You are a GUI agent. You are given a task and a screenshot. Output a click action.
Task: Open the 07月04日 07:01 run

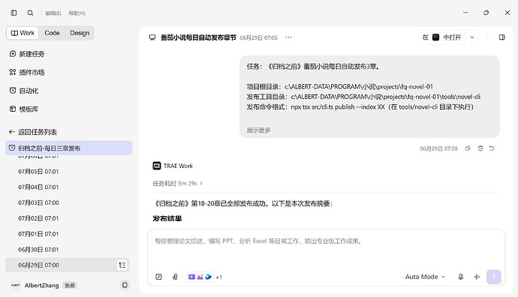coord(38,187)
